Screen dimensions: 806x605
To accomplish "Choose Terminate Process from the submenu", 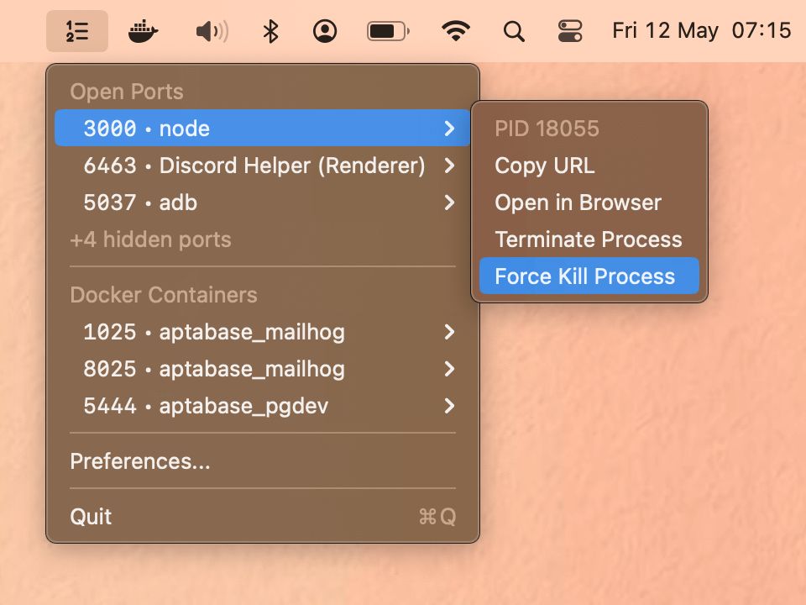I will (x=588, y=239).
